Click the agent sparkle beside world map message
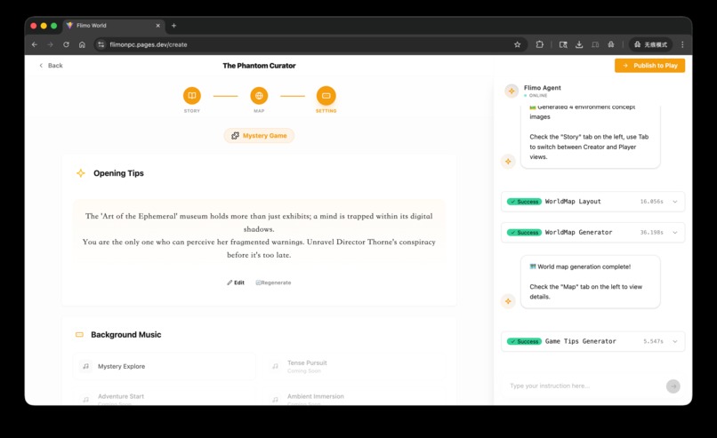 click(508, 301)
